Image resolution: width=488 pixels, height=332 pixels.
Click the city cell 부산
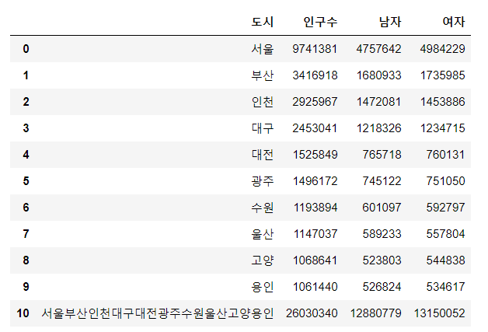point(263,75)
